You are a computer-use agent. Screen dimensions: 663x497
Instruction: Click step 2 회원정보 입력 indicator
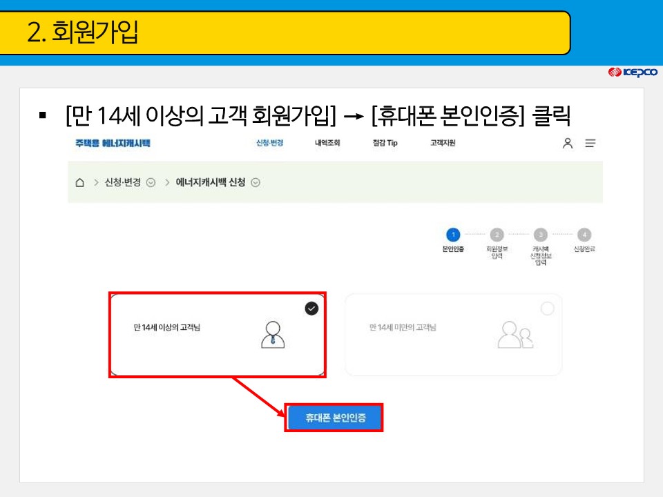coord(496,234)
